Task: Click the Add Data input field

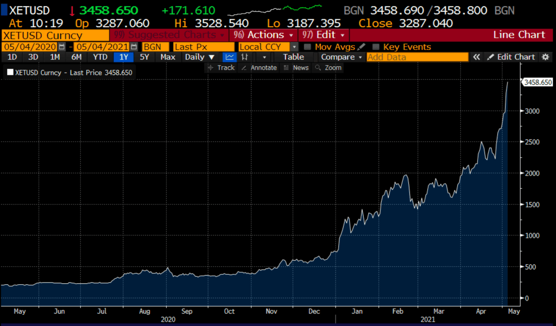Action: pos(417,57)
